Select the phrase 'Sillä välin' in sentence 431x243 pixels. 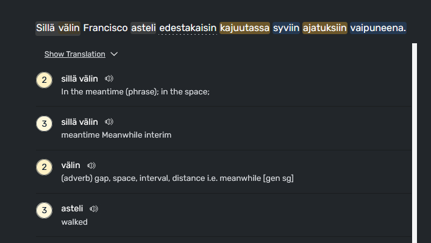point(58,28)
